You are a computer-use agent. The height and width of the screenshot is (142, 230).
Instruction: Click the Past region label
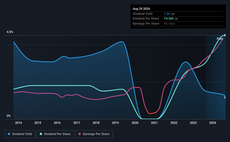(x=220, y=39)
